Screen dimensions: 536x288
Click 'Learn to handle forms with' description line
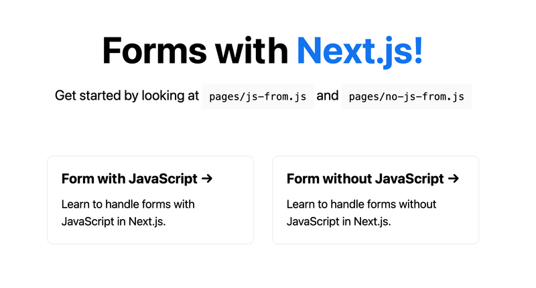tap(128, 204)
